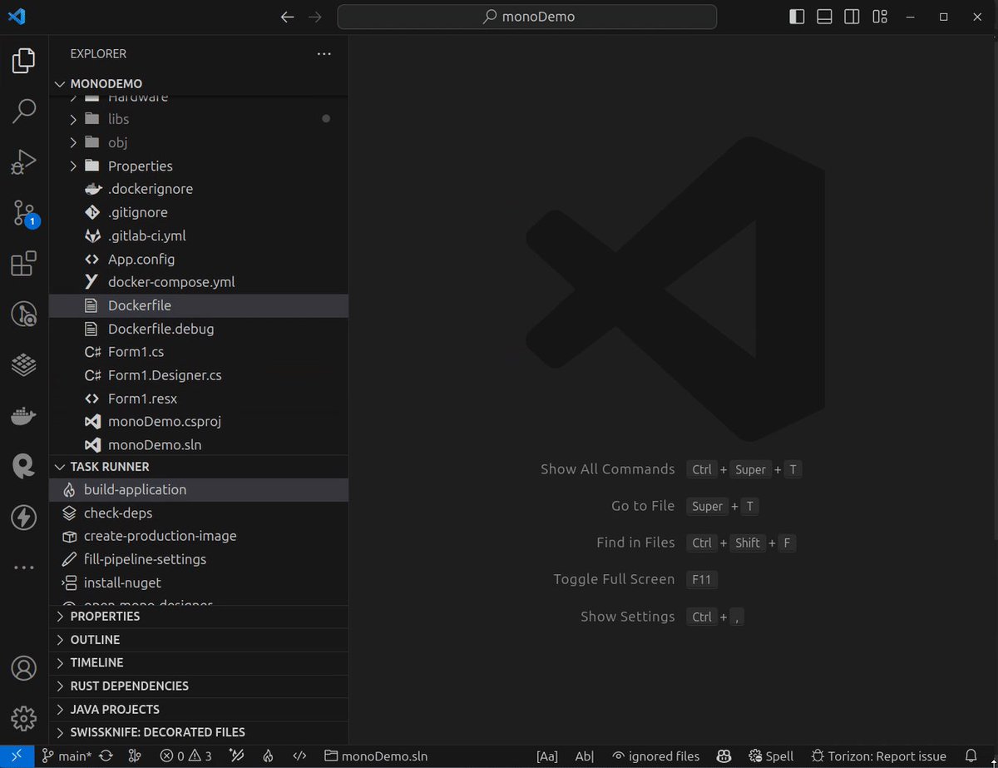Expand the PROPERTIES panel section

199,617
